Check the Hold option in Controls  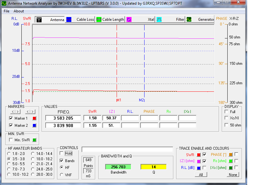click(x=62, y=153)
